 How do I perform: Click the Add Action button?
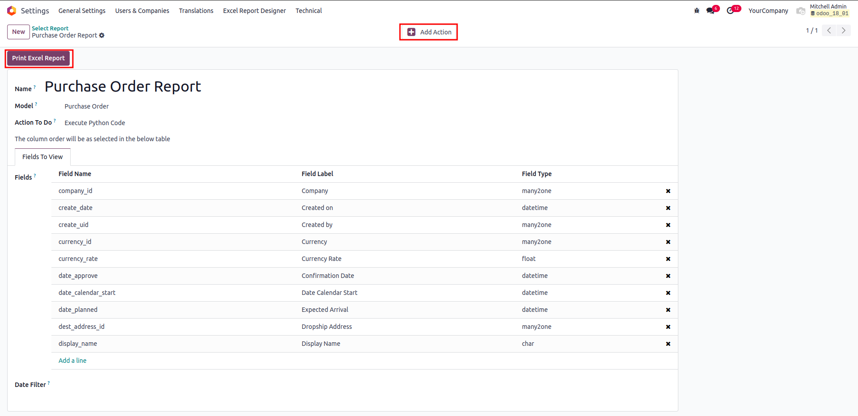429,32
